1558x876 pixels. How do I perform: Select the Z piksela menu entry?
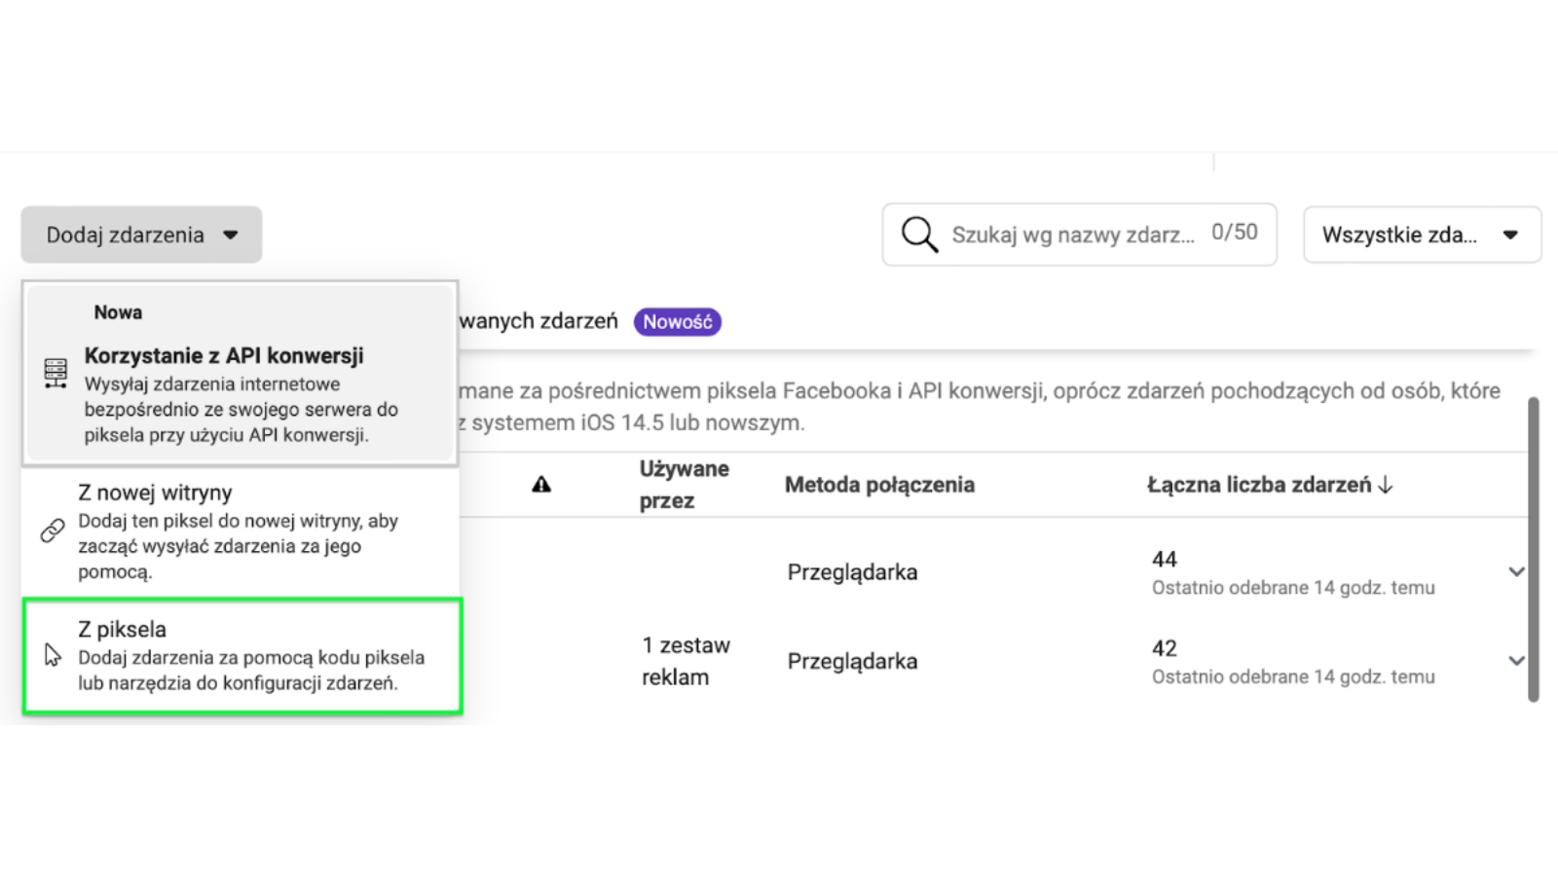[x=242, y=656]
